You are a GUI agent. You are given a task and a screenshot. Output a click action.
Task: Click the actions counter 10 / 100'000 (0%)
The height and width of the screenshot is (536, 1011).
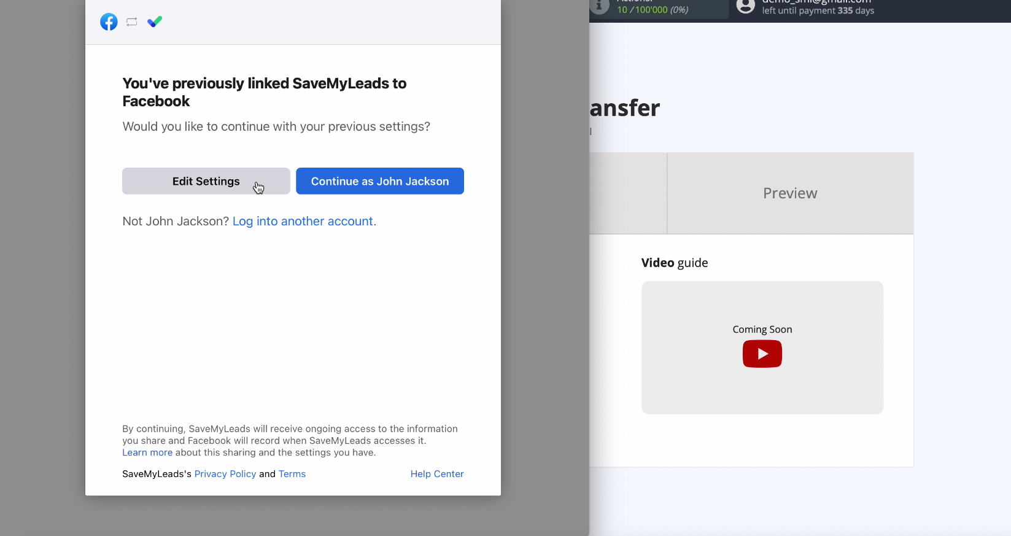[653, 10]
